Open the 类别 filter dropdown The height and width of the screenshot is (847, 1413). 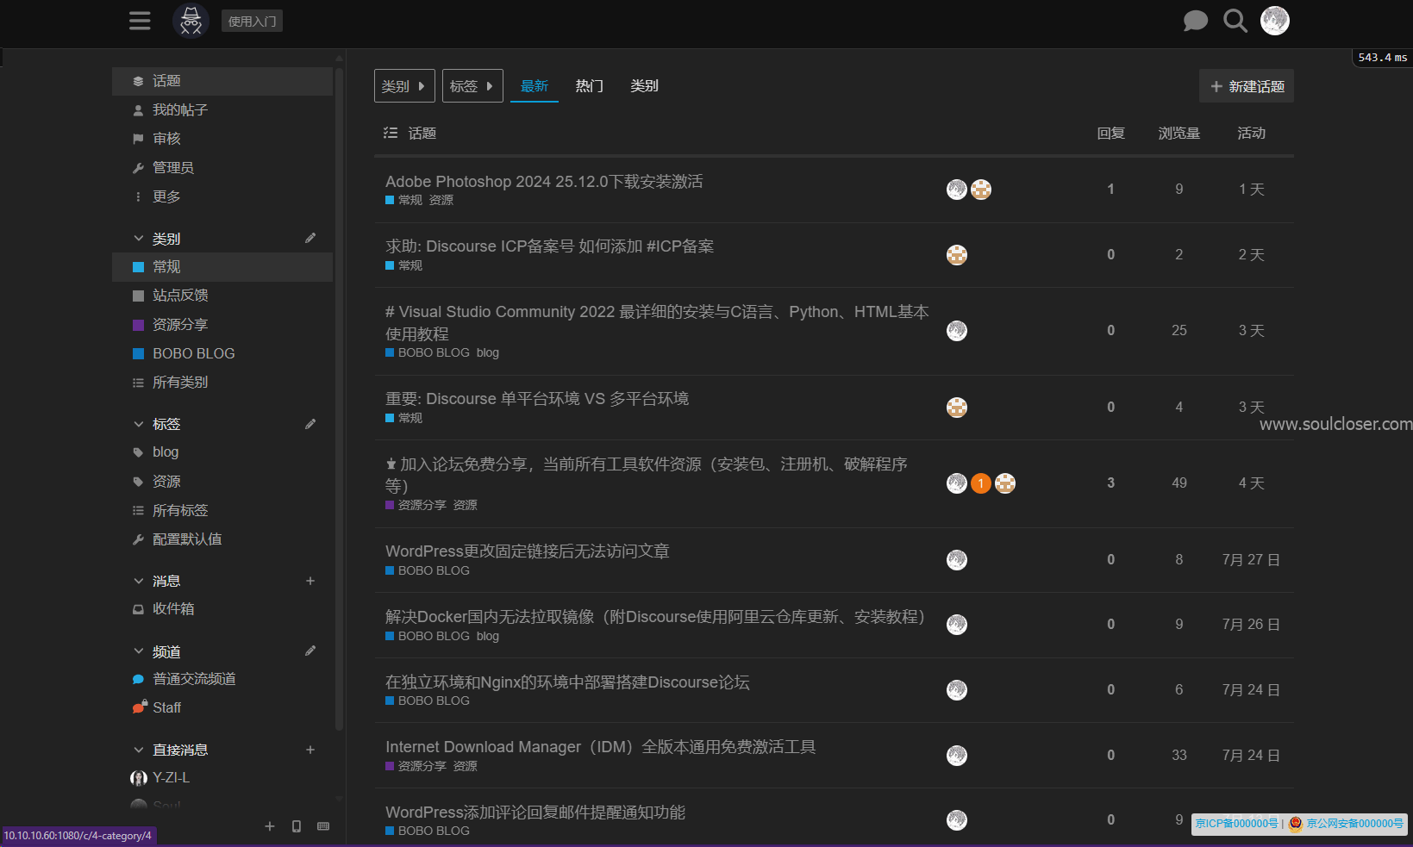pyautogui.click(x=404, y=86)
